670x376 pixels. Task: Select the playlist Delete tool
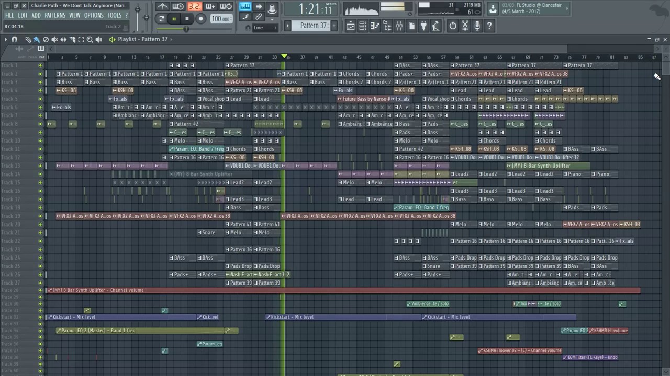tap(46, 39)
